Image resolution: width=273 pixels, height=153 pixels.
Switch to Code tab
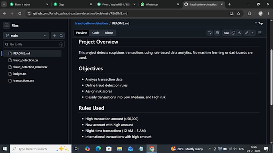(96, 33)
